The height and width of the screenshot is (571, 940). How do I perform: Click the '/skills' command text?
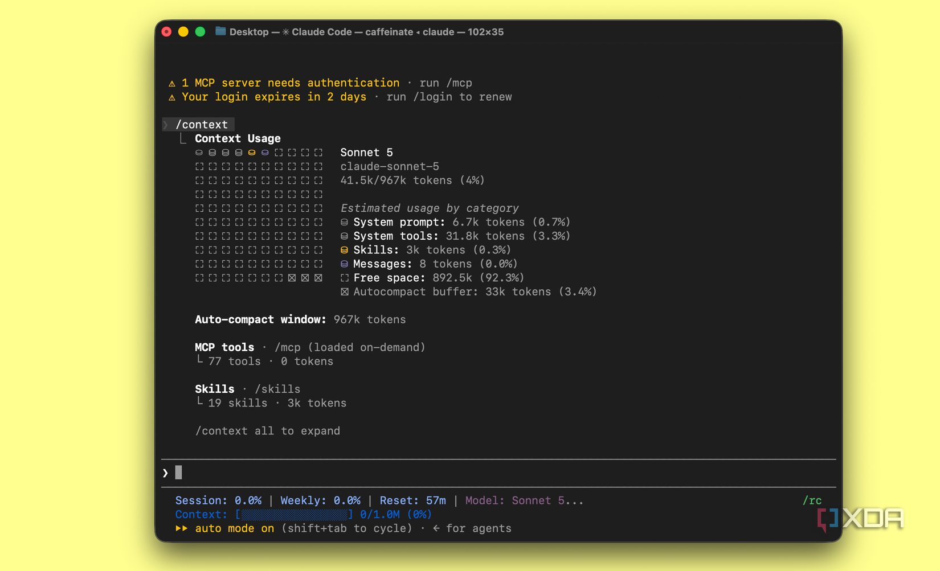(x=277, y=389)
